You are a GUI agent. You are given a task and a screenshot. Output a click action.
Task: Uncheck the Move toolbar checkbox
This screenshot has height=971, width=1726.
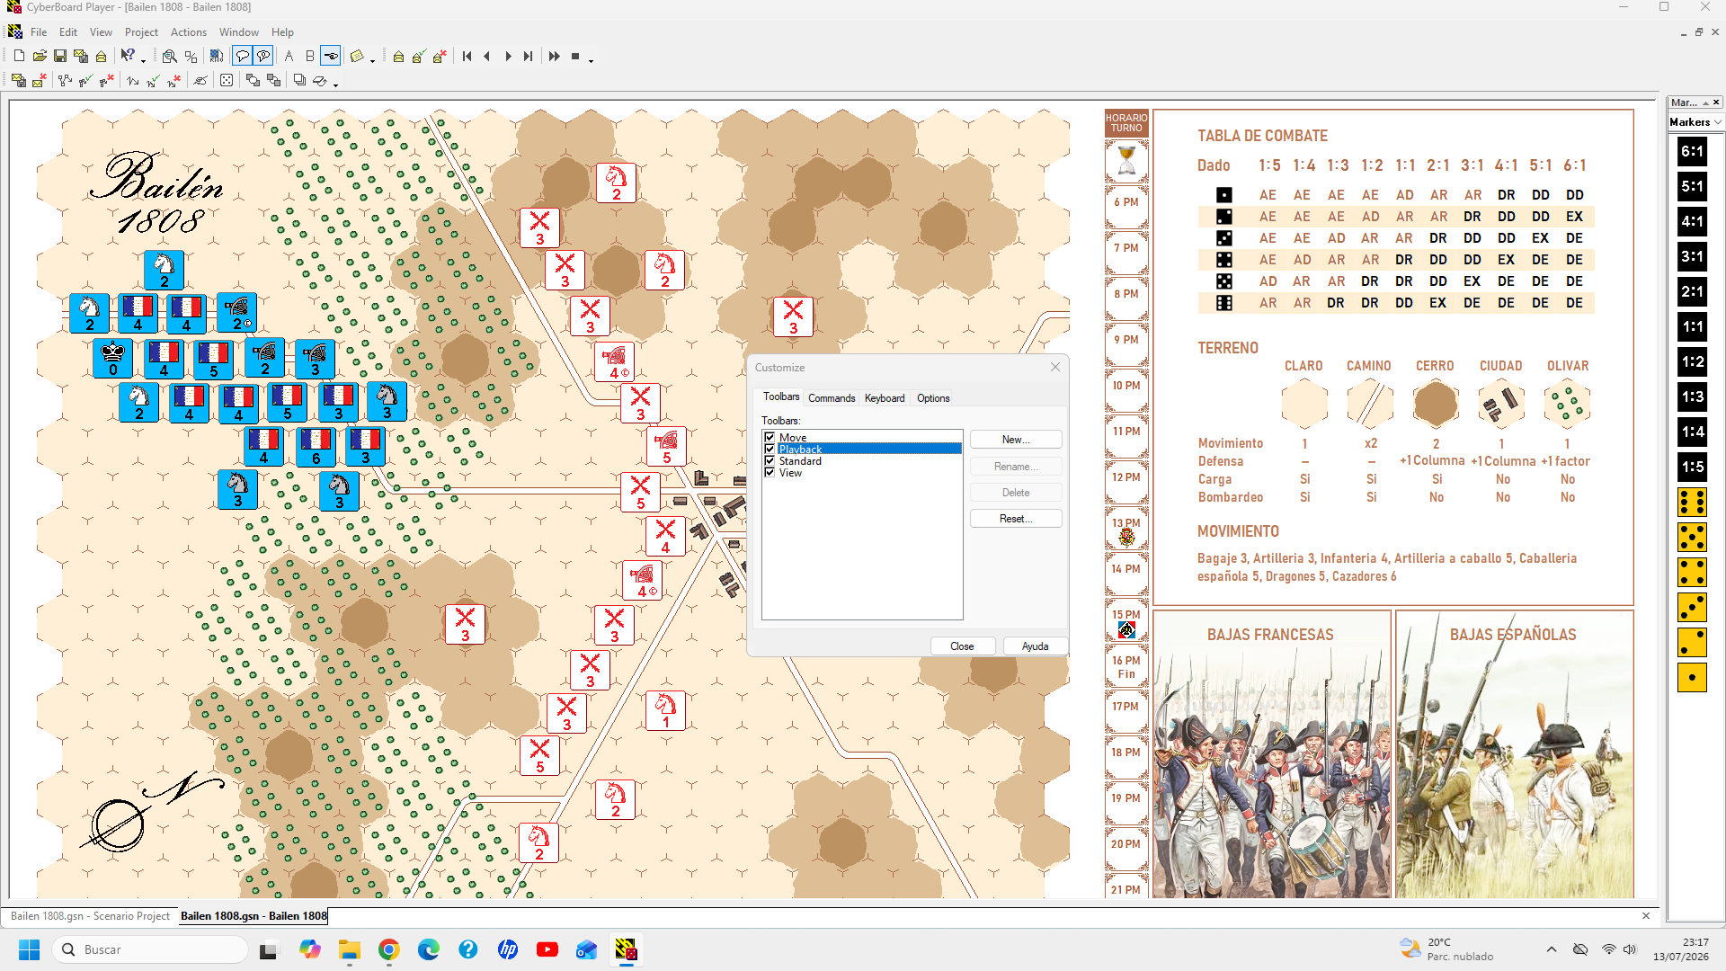point(770,438)
